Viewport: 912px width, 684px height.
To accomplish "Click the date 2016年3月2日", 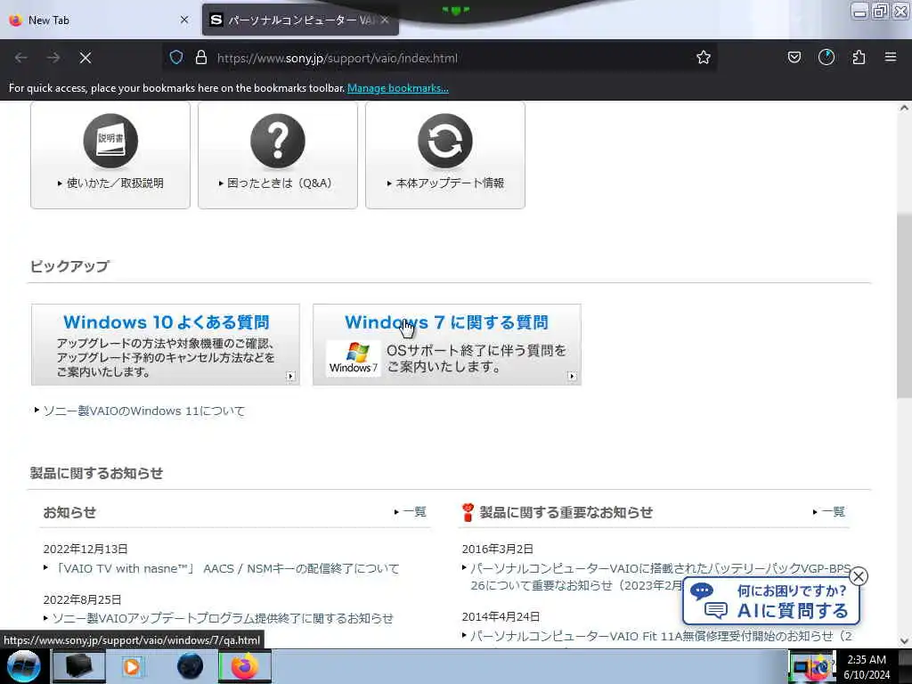I will point(497,549).
